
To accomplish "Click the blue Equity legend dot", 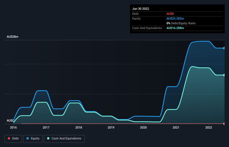I will tap(28, 138).
